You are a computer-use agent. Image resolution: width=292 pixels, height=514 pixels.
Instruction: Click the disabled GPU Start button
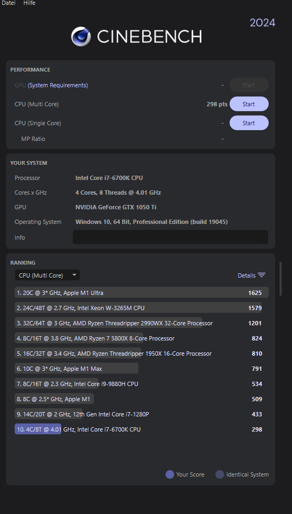[x=249, y=85]
